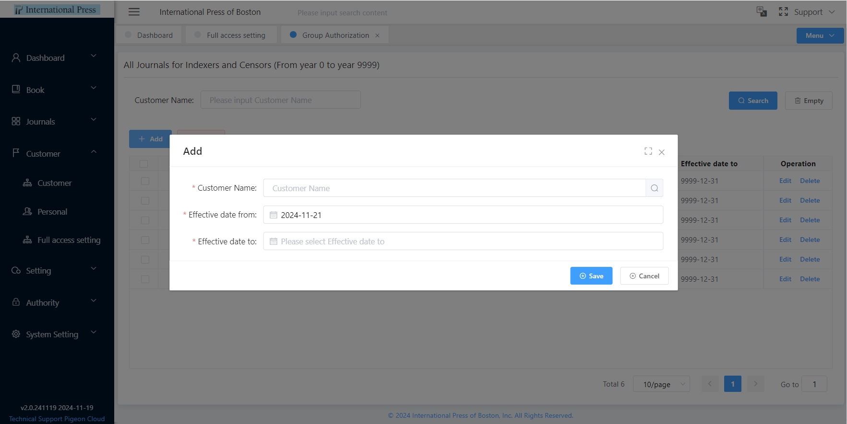Open the Support user dropdown
The width and height of the screenshot is (847, 424).
pos(814,12)
